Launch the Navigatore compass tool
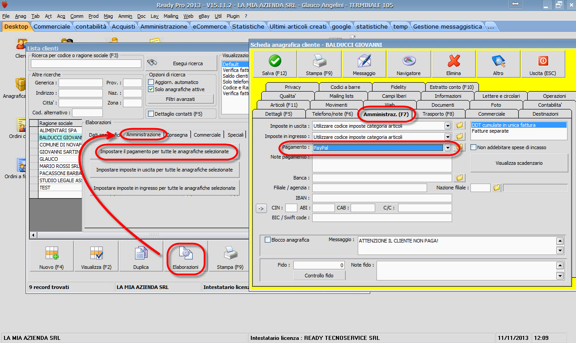 (x=409, y=64)
